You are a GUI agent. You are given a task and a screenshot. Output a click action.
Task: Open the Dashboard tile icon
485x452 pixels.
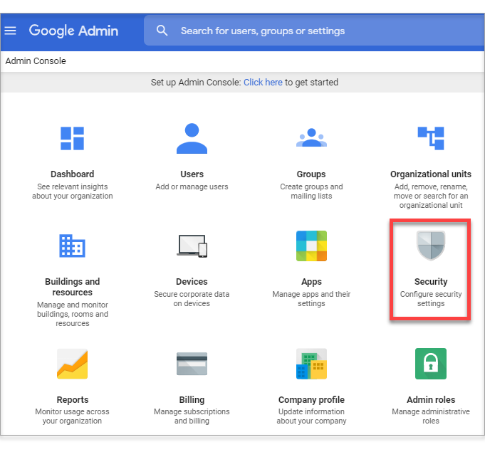click(72, 138)
